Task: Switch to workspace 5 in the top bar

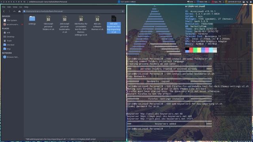Action: click(11, 2)
